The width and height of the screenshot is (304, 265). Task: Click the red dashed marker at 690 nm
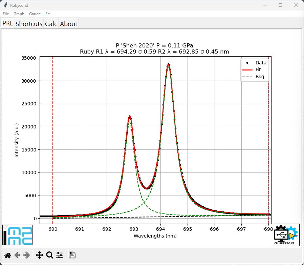click(53, 140)
